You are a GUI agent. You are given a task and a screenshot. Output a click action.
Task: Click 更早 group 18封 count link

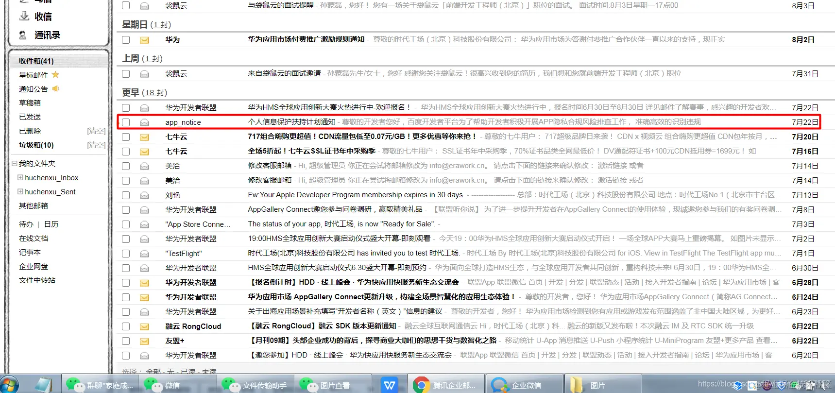tap(154, 93)
